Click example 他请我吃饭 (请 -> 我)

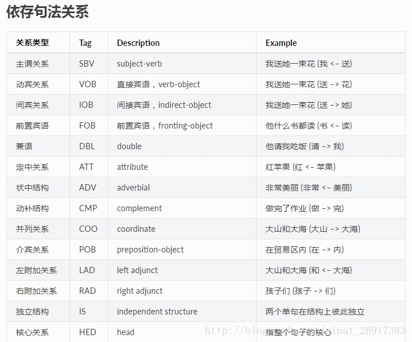point(305,146)
